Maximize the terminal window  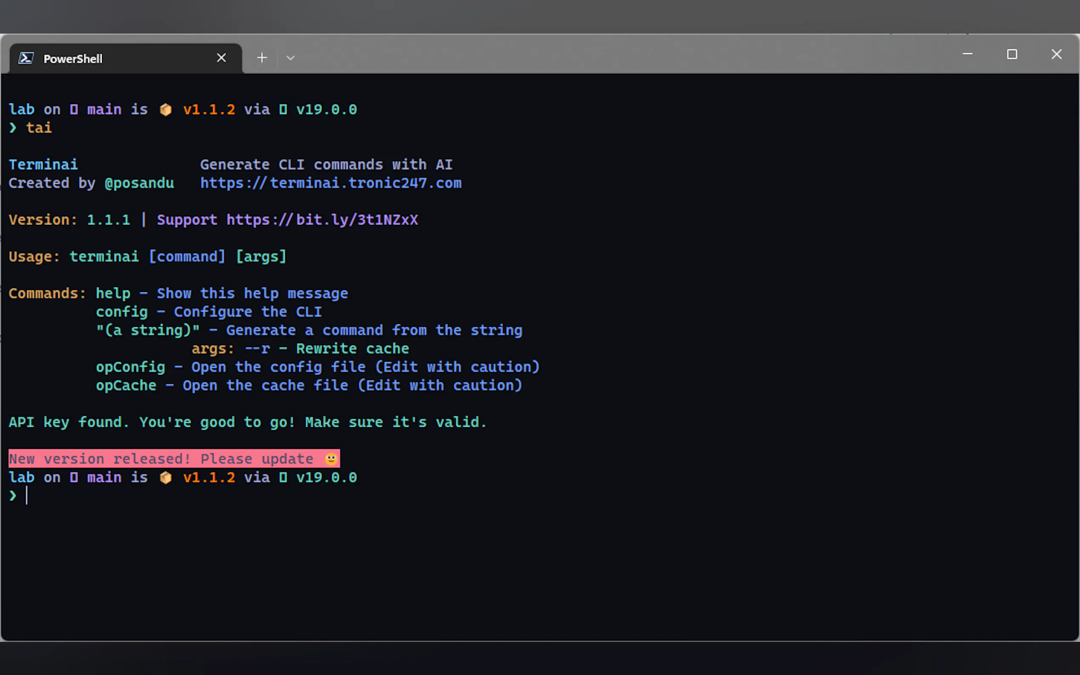(x=1012, y=54)
